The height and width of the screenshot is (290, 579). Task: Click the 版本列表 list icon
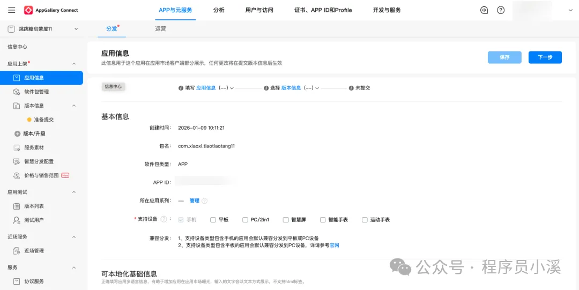[x=16, y=206]
